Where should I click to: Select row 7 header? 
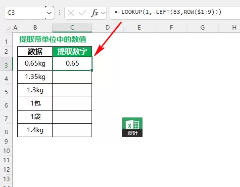click(x=6, y=117)
